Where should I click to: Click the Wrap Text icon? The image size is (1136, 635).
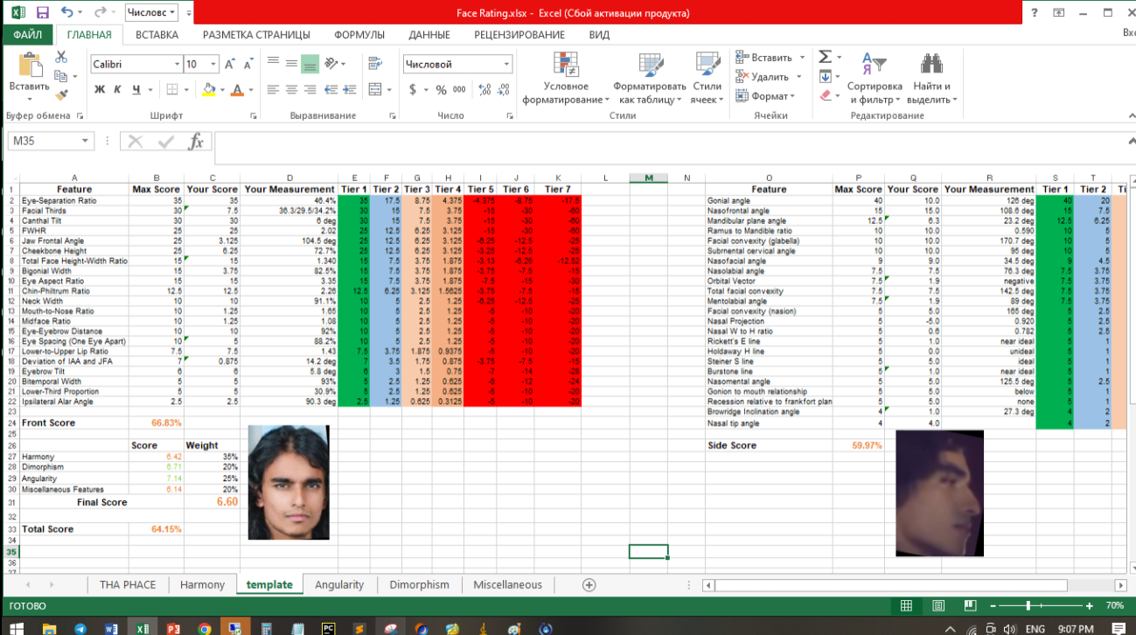[375, 64]
